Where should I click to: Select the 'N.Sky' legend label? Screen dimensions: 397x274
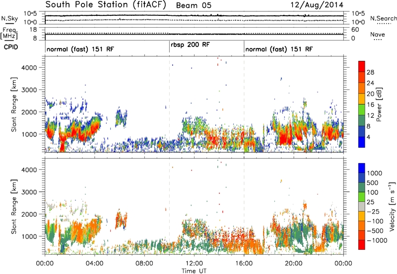pyautogui.click(x=9, y=18)
